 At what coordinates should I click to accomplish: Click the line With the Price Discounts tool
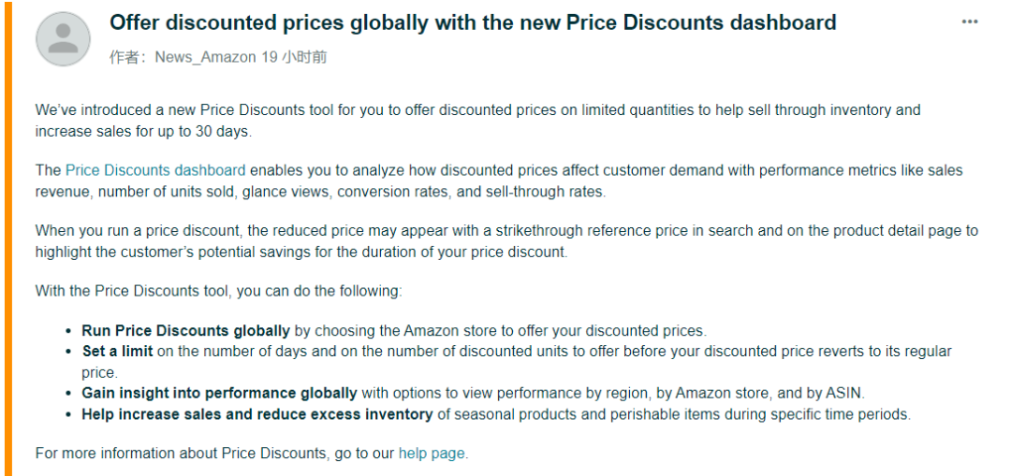218,291
